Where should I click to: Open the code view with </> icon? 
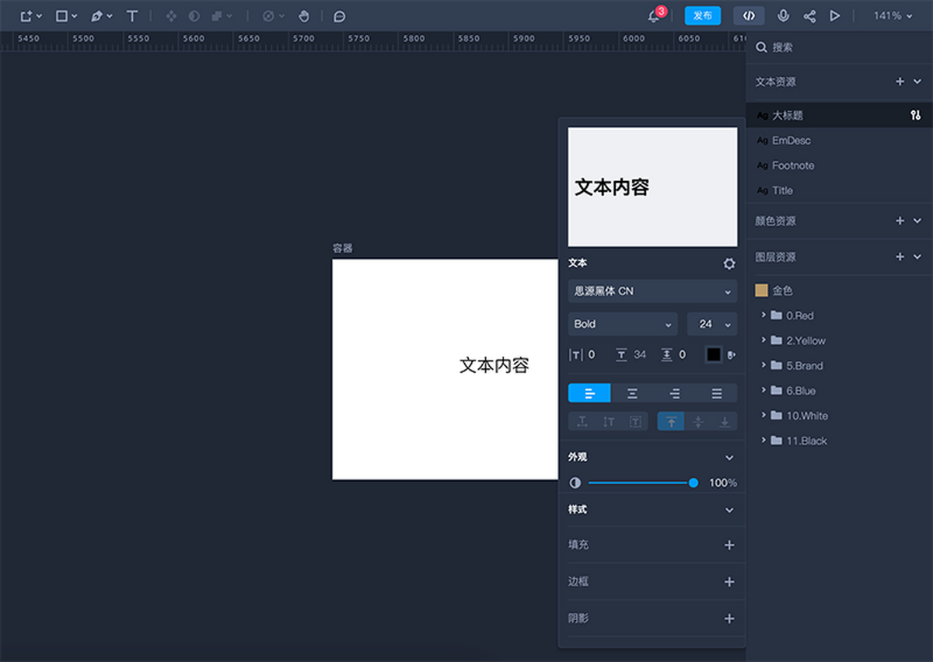tap(749, 16)
